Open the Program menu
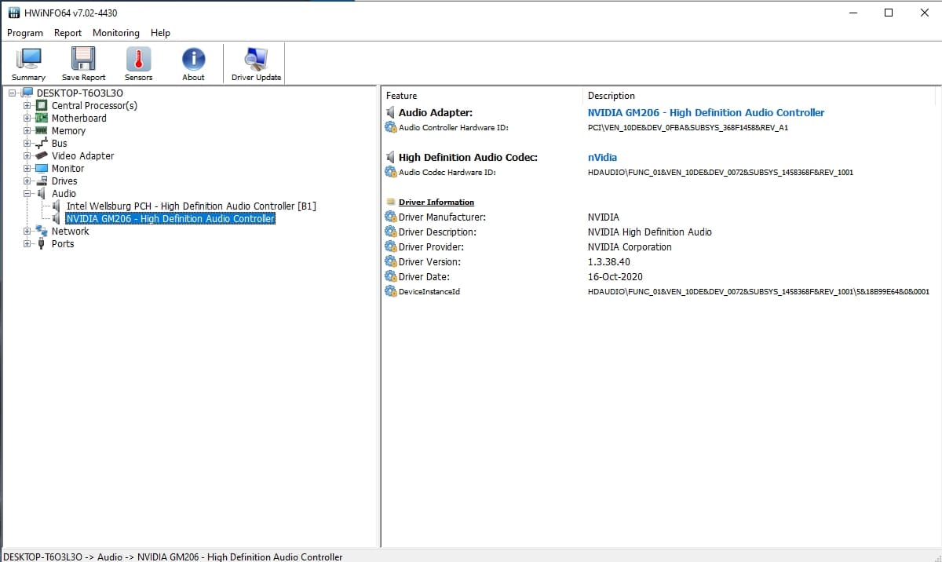 [x=25, y=33]
